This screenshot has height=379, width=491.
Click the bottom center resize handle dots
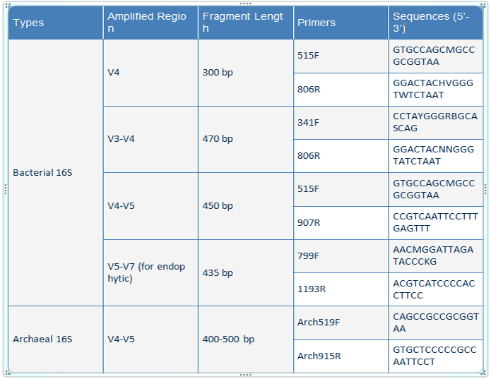245,375
